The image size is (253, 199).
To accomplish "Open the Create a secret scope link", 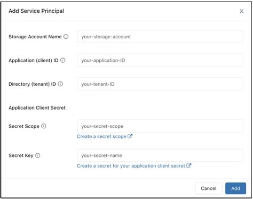I will pos(101,136).
